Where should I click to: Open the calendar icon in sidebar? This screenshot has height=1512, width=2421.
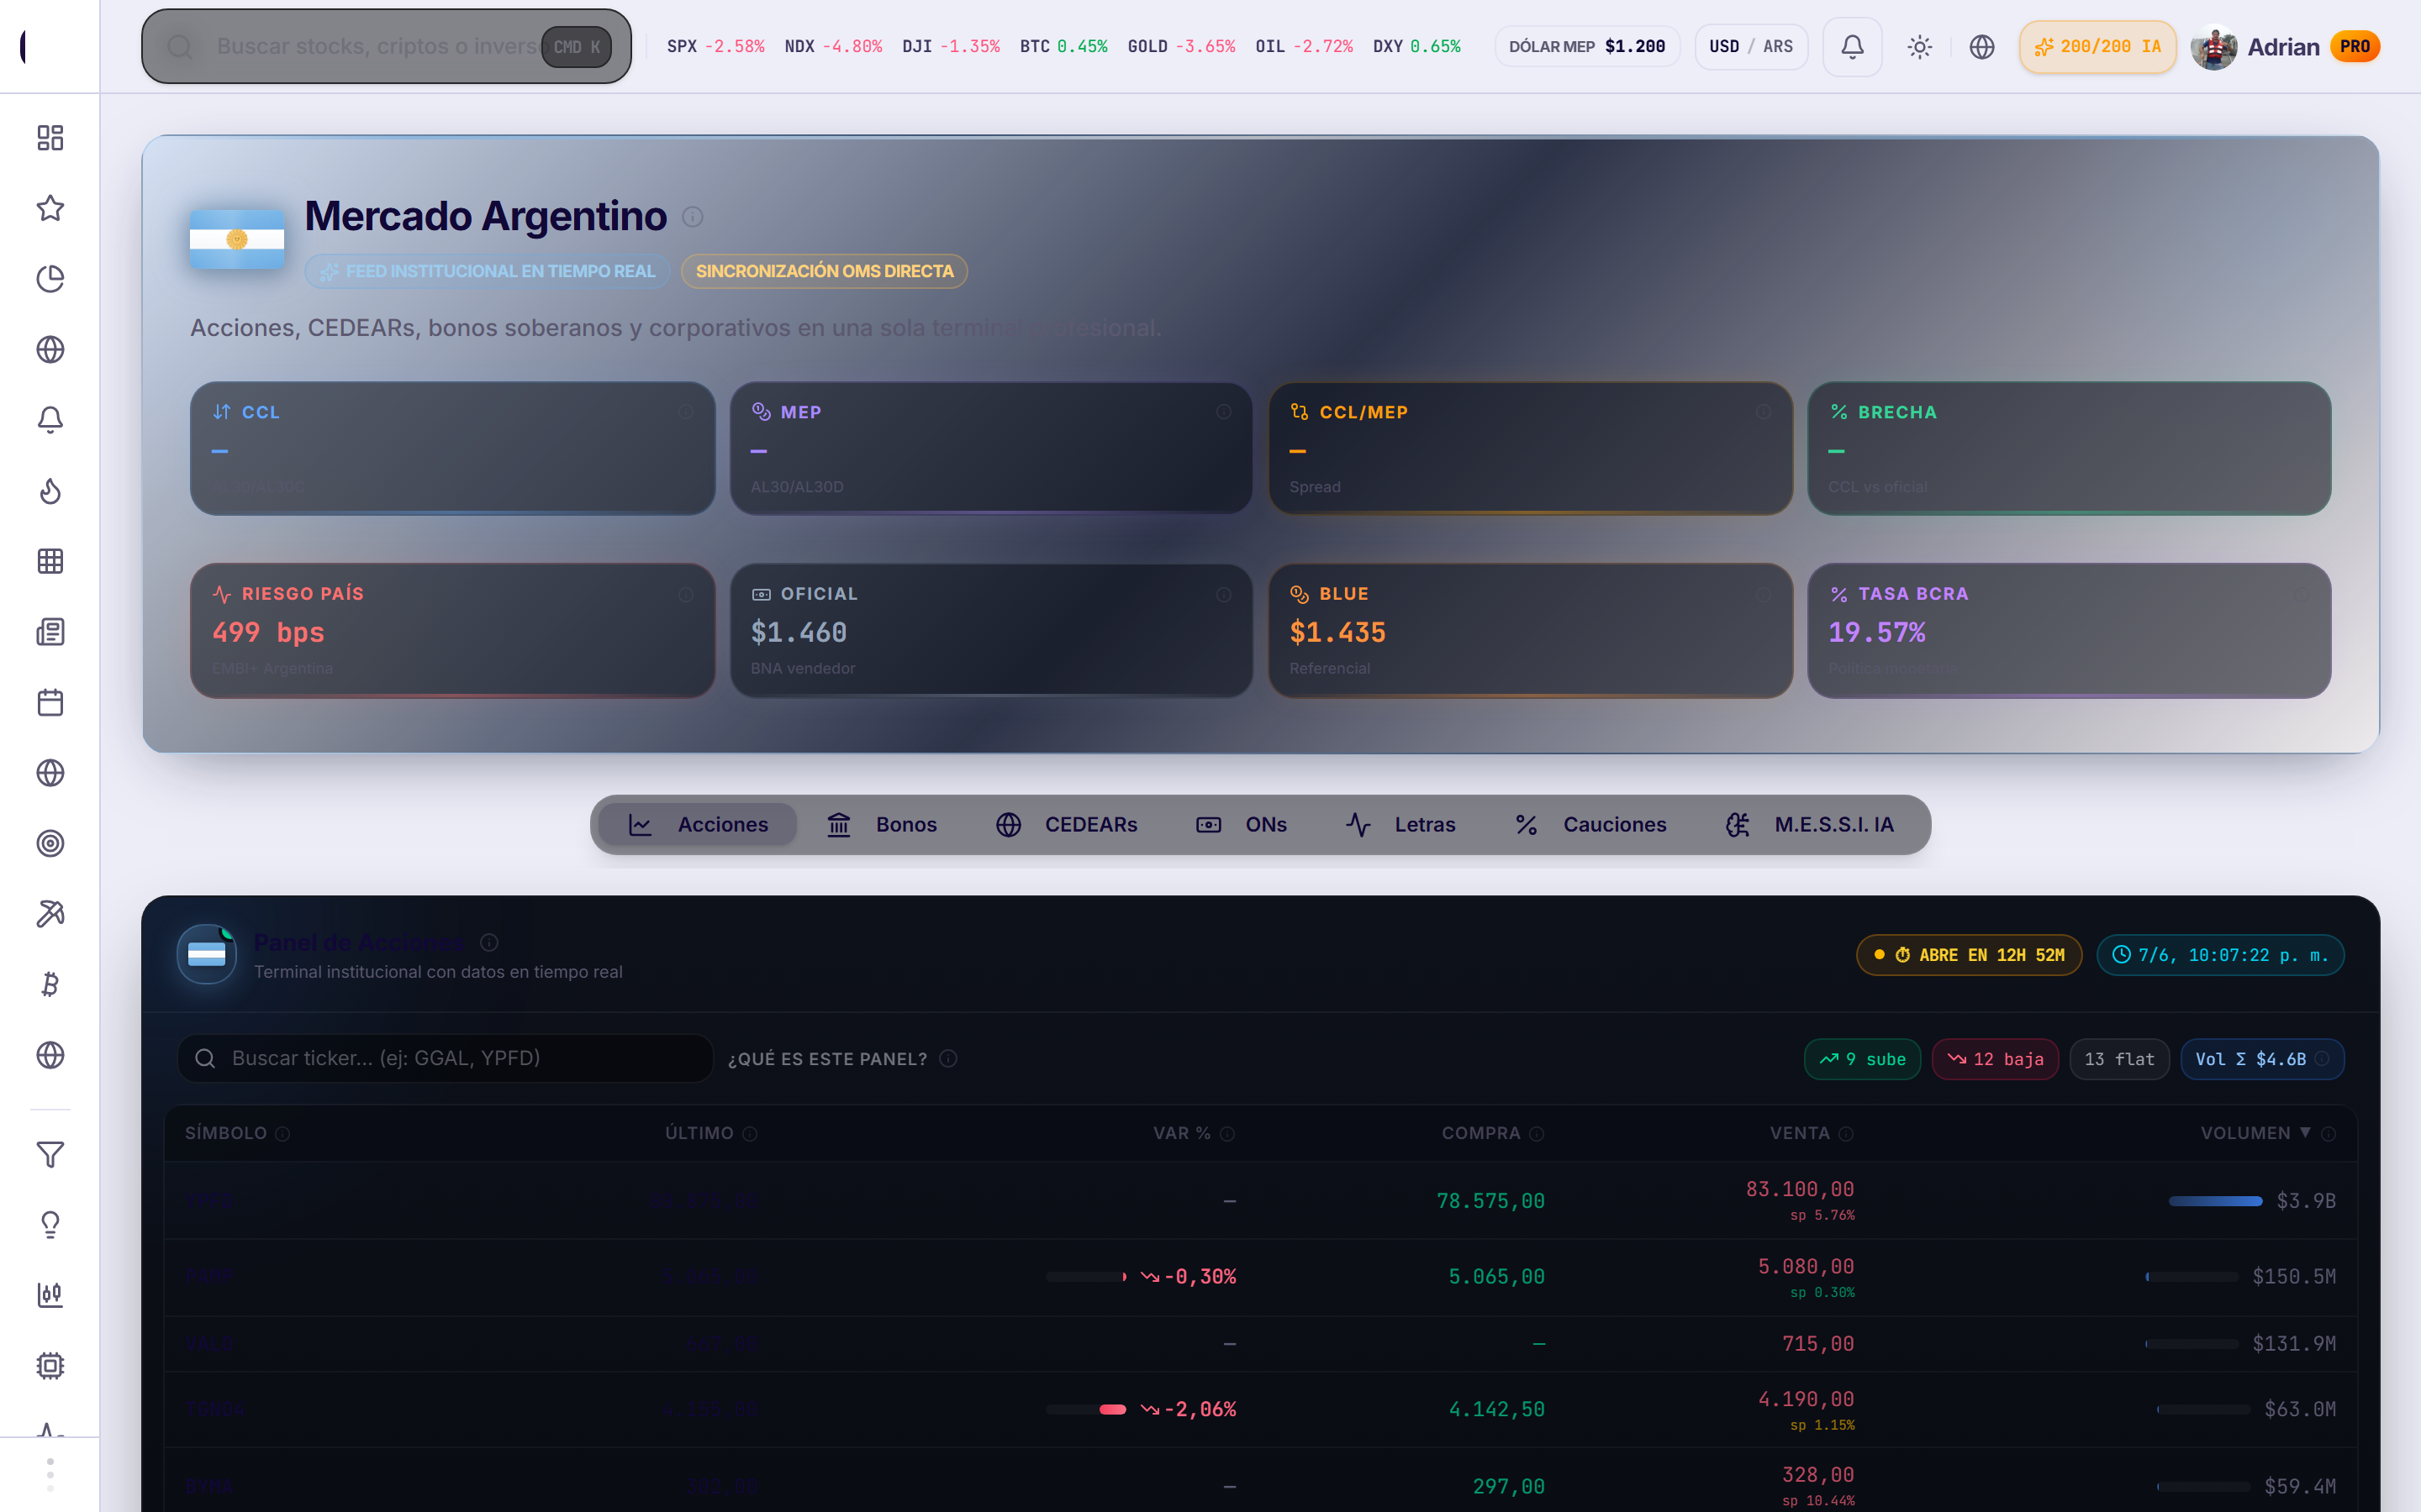50,702
